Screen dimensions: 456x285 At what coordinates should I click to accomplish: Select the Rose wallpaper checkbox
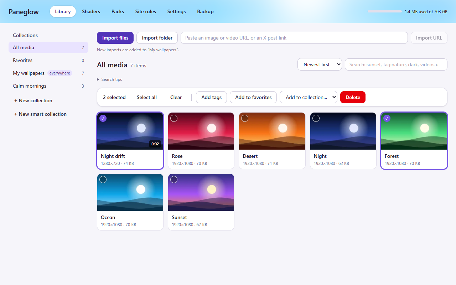[174, 118]
